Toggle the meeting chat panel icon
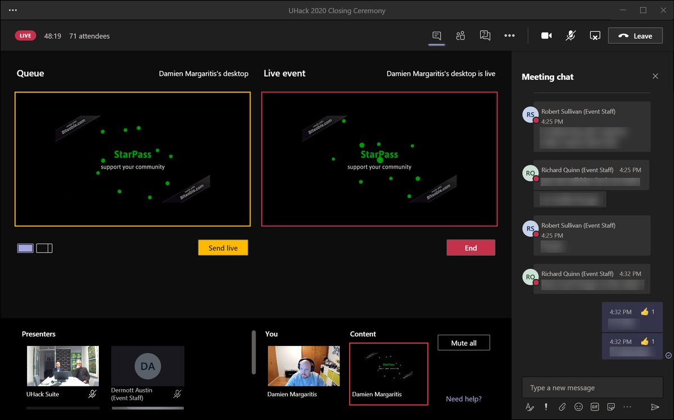The width and height of the screenshot is (674, 420). pyautogui.click(x=436, y=35)
